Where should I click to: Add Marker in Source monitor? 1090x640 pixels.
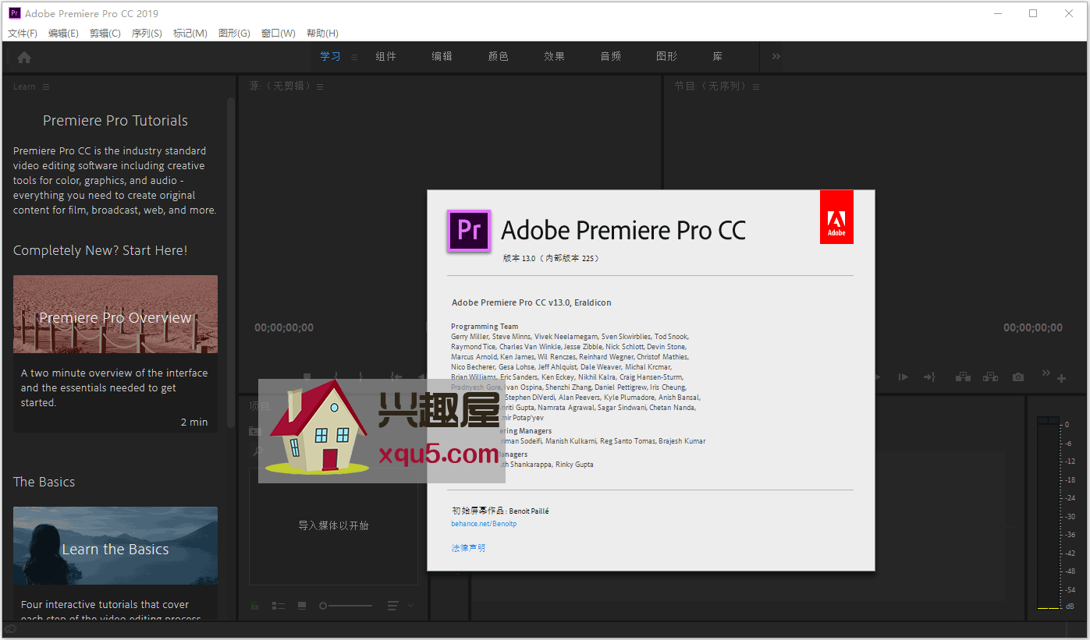tap(307, 377)
